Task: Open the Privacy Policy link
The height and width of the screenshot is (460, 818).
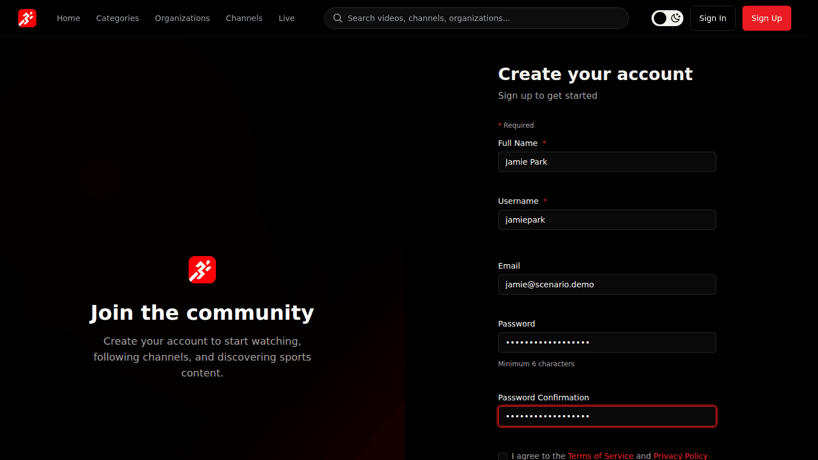Action: point(681,456)
